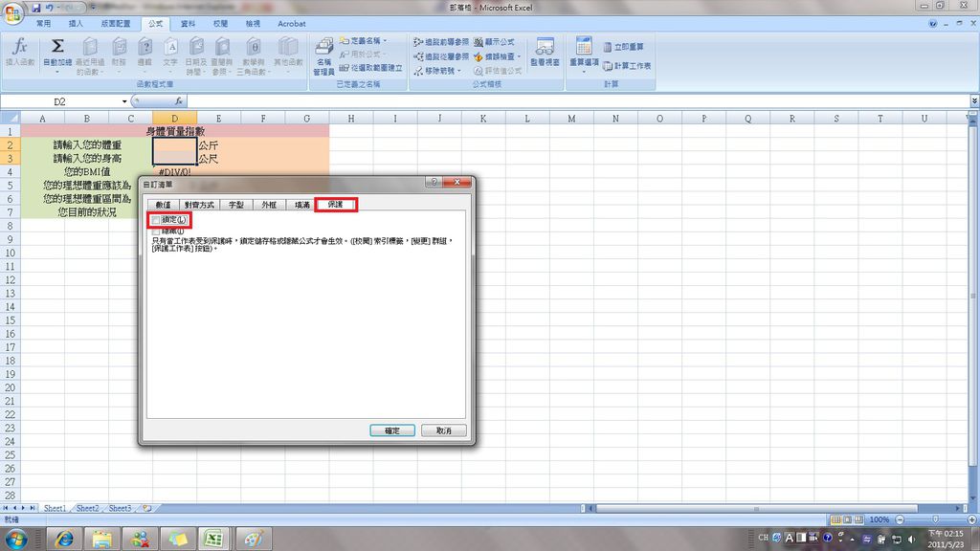Expand the AutoSum dropdown arrow

pos(56,71)
